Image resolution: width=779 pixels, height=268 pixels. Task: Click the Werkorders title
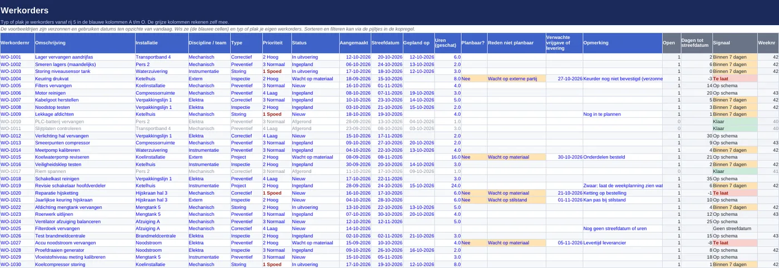point(24,11)
